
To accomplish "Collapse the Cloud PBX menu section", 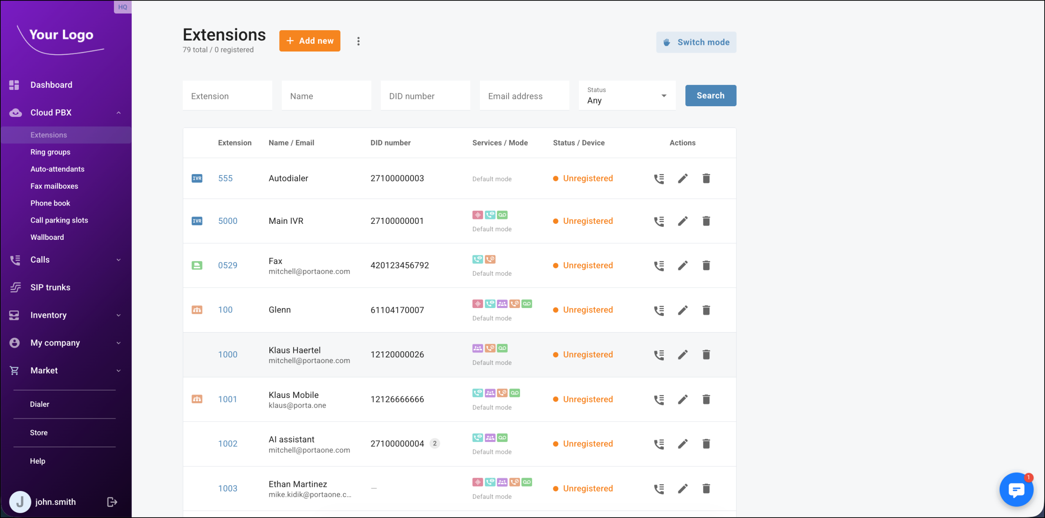I will tap(118, 113).
